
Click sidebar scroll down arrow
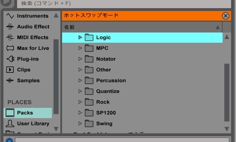pos(56,129)
